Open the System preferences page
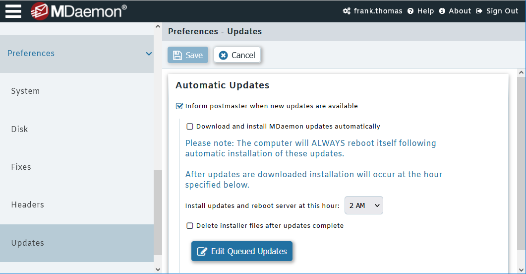 click(x=25, y=91)
